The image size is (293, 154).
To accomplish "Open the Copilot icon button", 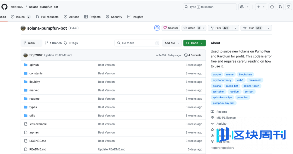I will (x=242, y=7).
